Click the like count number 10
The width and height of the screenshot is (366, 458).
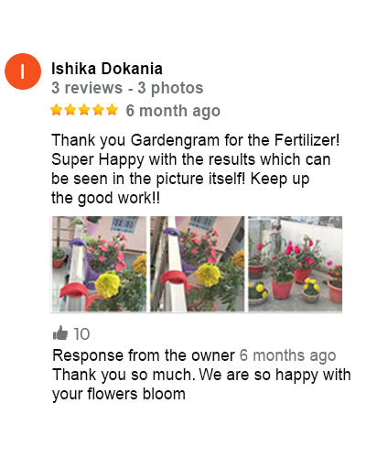(81, 333)
